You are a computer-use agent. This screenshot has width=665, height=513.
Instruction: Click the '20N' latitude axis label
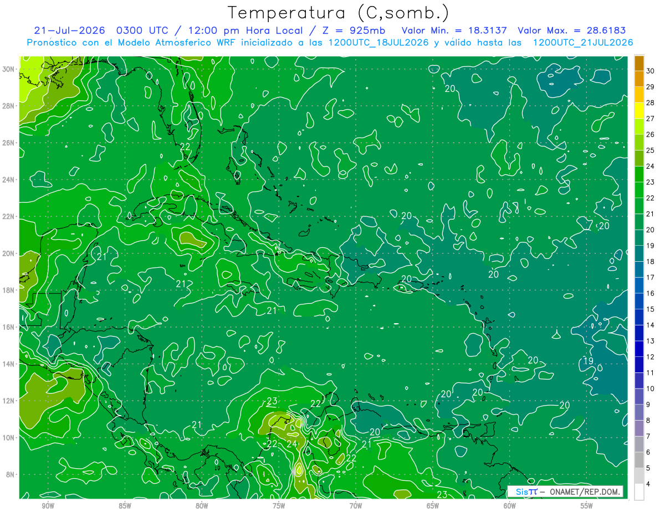click(8, 253)
